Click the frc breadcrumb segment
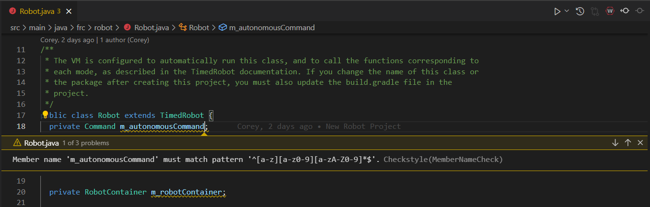This screenshot has height=207, width=650. pyautogui.click(x=81, y=27)
